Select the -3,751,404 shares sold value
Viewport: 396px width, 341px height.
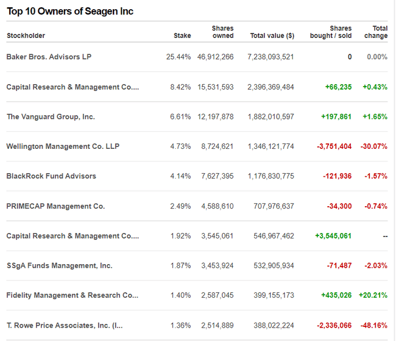(331, 146)
